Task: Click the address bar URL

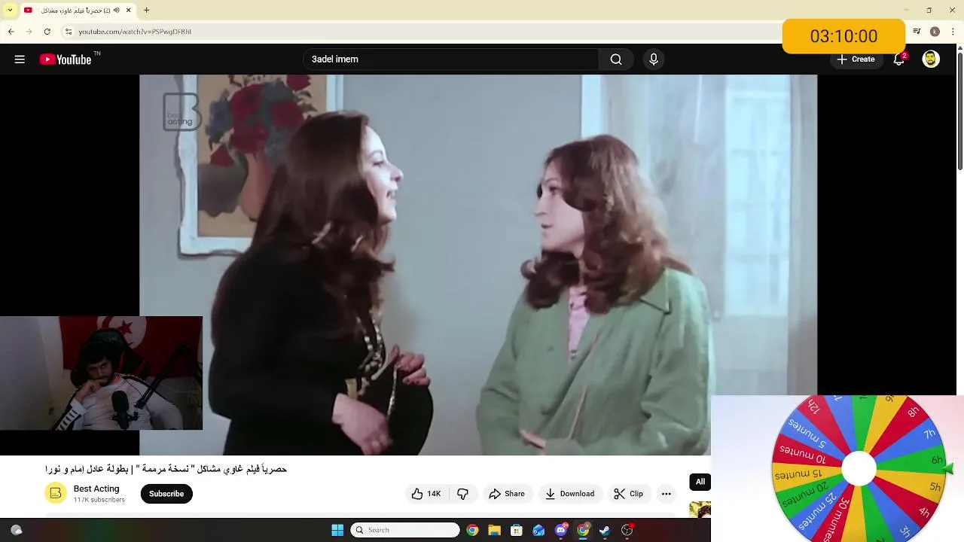Action: click(x=135, y=32)
